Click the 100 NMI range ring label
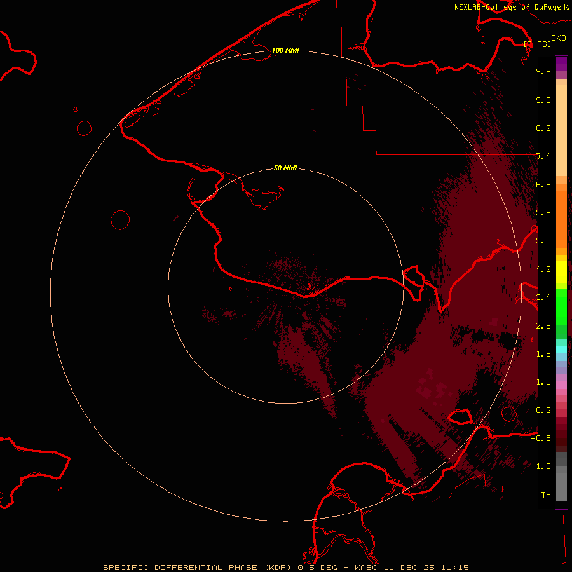The width and height of the screenshot is (572, 572). [x=285, y=50]
